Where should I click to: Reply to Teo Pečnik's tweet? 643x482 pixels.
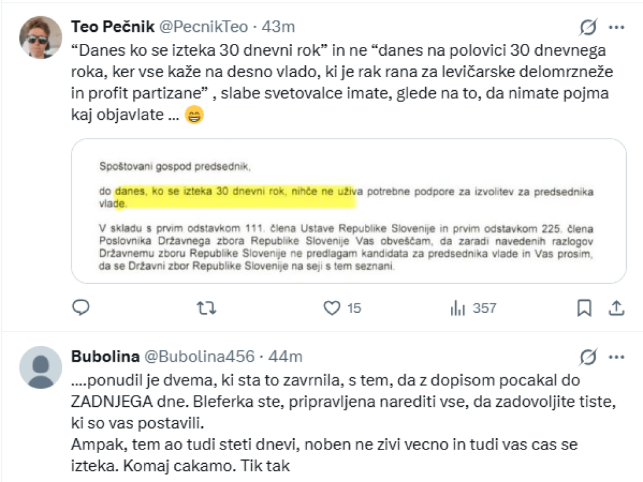(81, 307)
